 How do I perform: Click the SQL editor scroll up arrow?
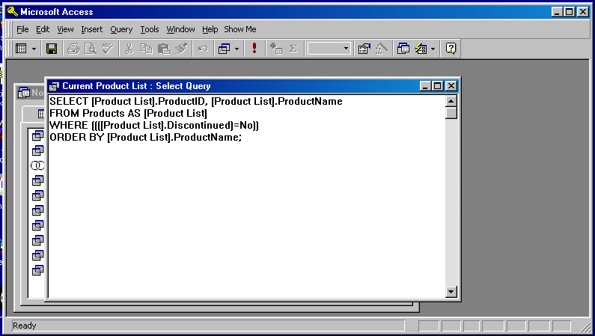(451, 101)
